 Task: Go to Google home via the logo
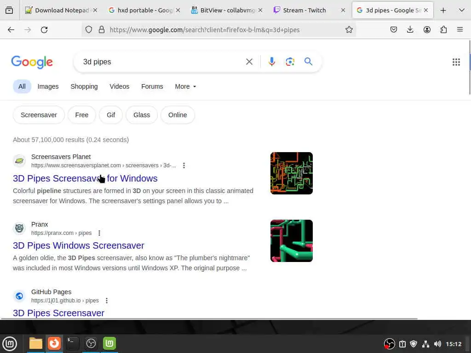coord(32,62)
